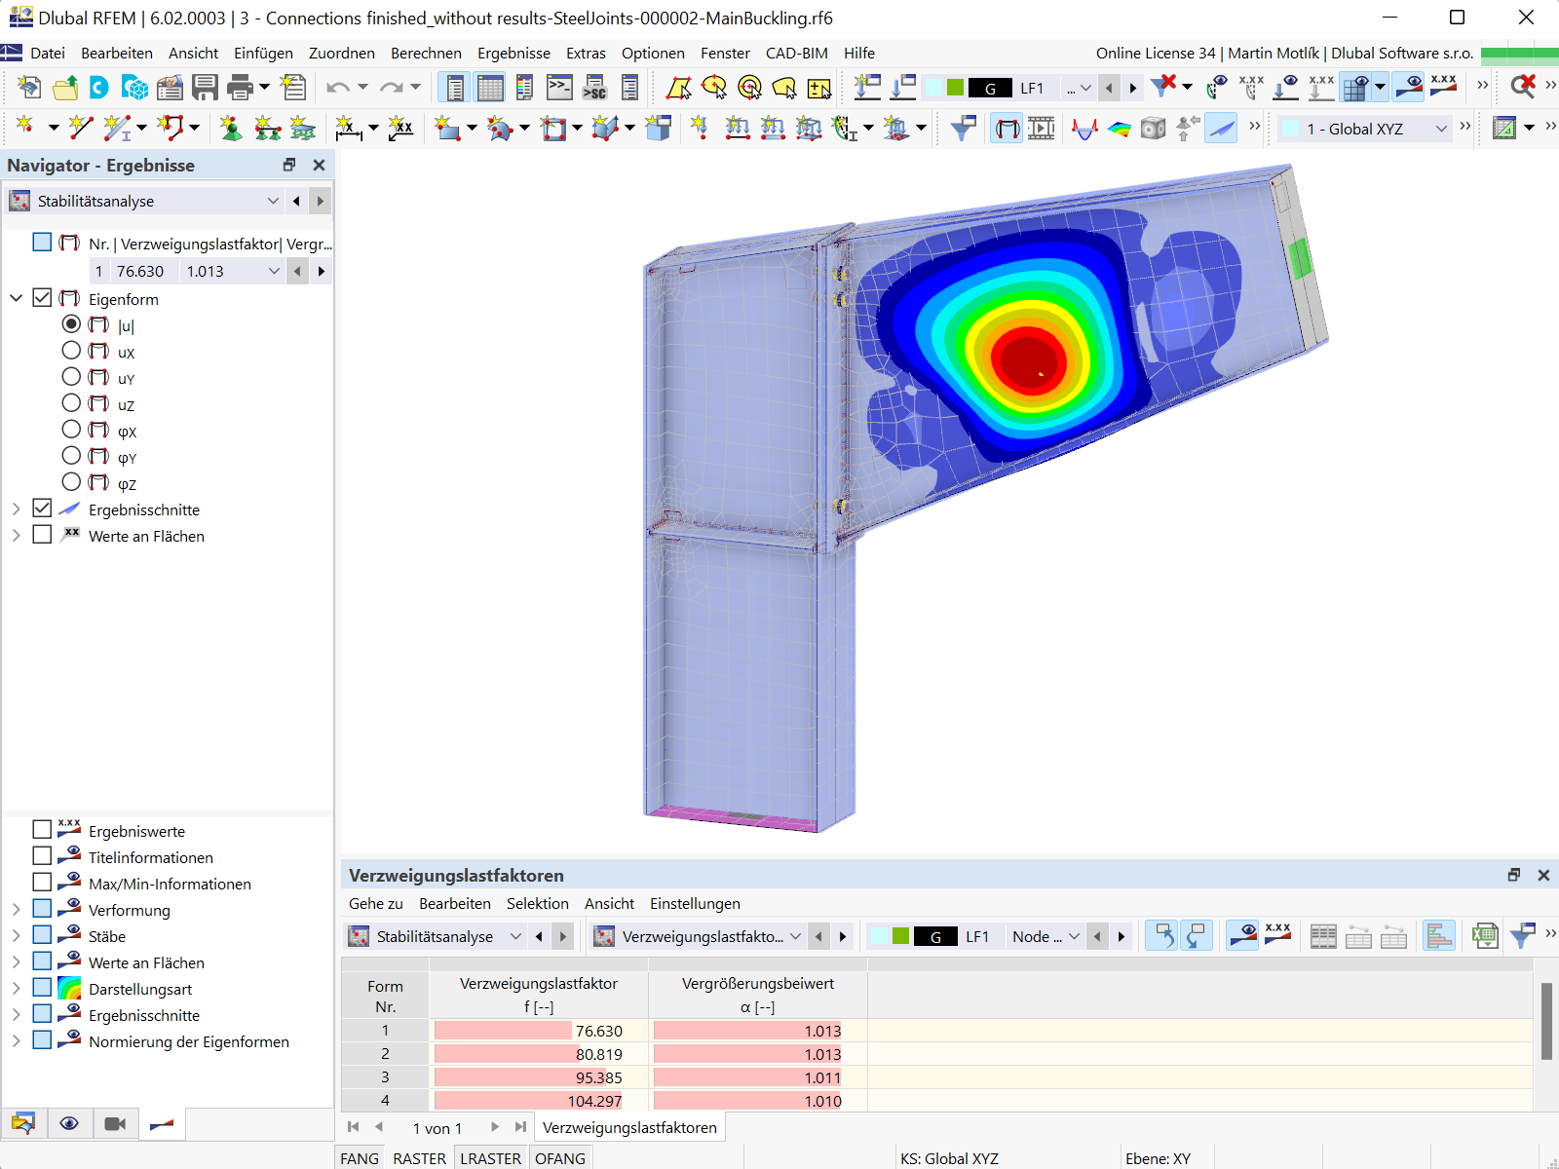
Task: Click the animation film strip icon
Action: coord(1042,128)
